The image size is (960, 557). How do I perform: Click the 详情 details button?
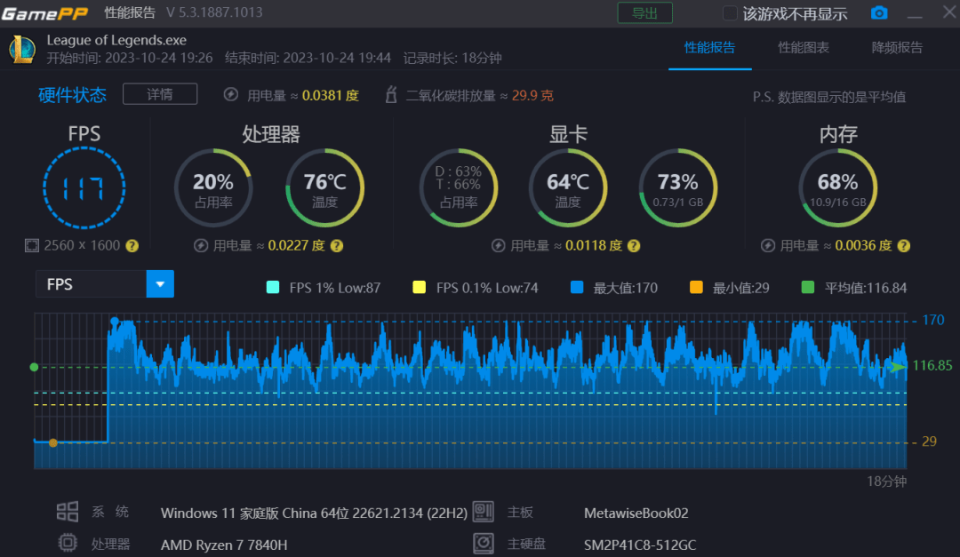160,94
